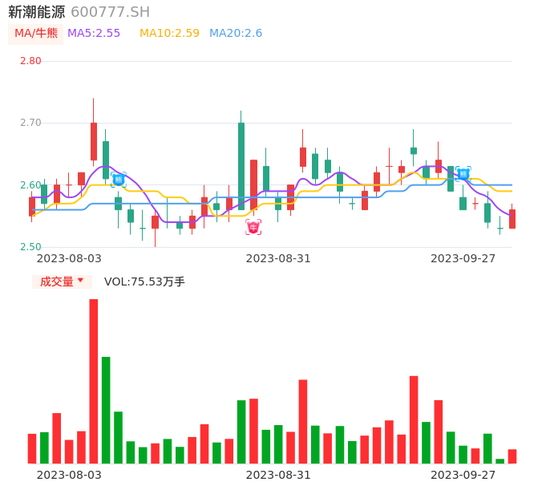Click the red candlestick with the highest wick
Image resolution: width=550 pixels, height=486 pixels.
click(94, 141)
